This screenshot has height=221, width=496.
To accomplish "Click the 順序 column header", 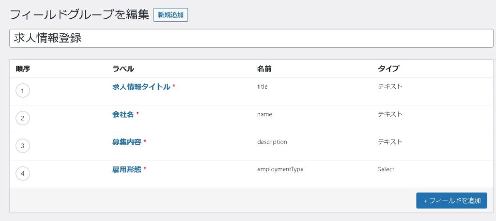I will tap(23, 69).
